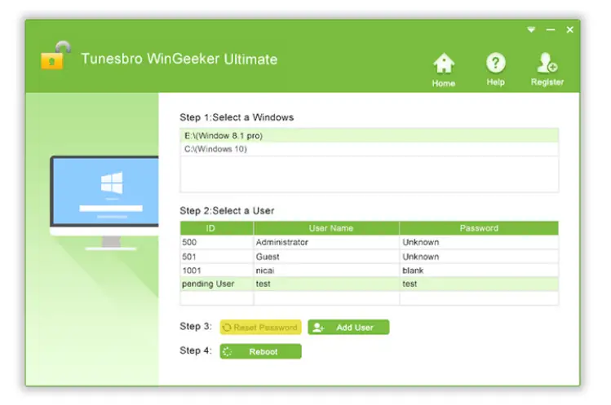Click ID cell 500
Image resolution: width=611 pixels, height=405 pixels.
217,242
